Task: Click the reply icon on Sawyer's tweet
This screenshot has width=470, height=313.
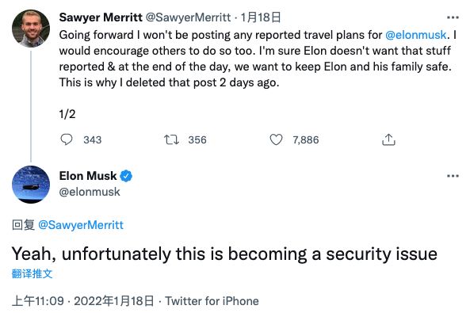Action: [67, 139]
